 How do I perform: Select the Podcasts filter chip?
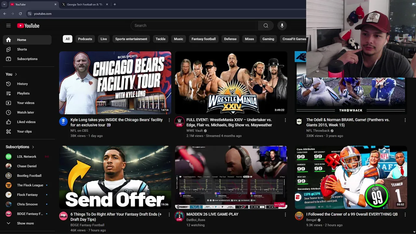[x=85, y=39]
